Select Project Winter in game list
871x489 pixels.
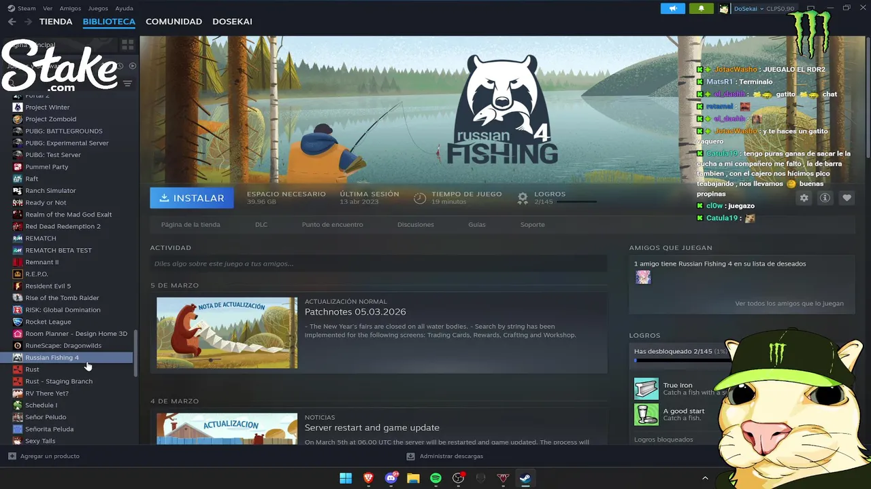pyautogui.click(x=48, y=107)
